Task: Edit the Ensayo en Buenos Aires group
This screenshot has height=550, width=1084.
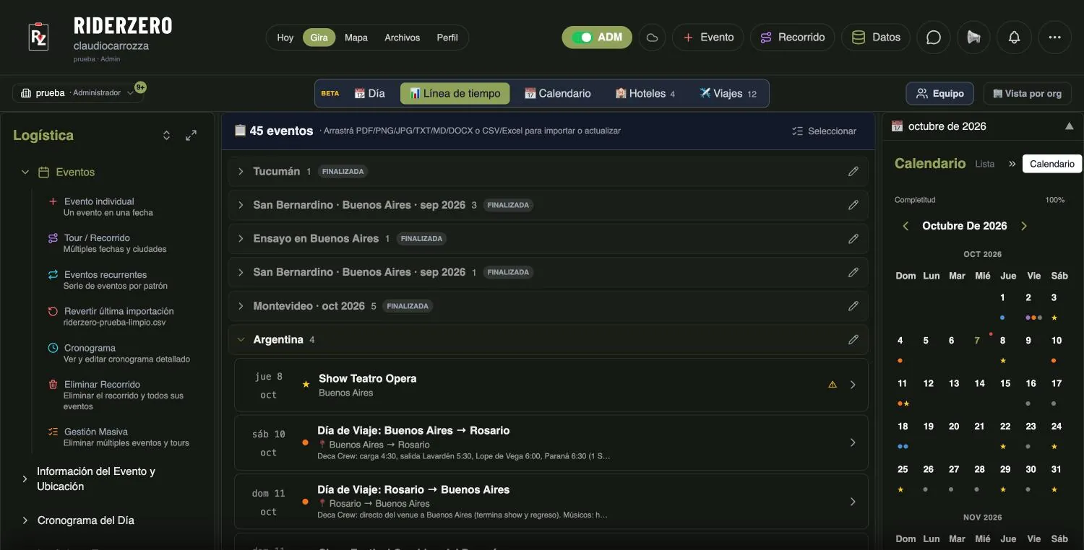Action: click(853, 239)
